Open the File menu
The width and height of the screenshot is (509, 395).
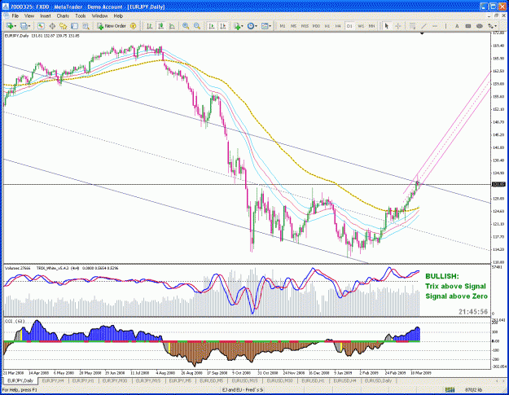point(15,16)
